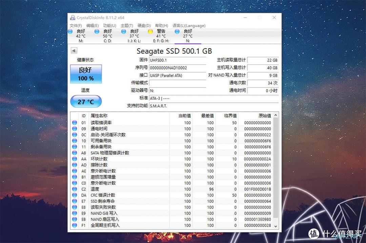
Task: Click the interface field UASP (Parallel ATA)
Action: coord(177,75)
